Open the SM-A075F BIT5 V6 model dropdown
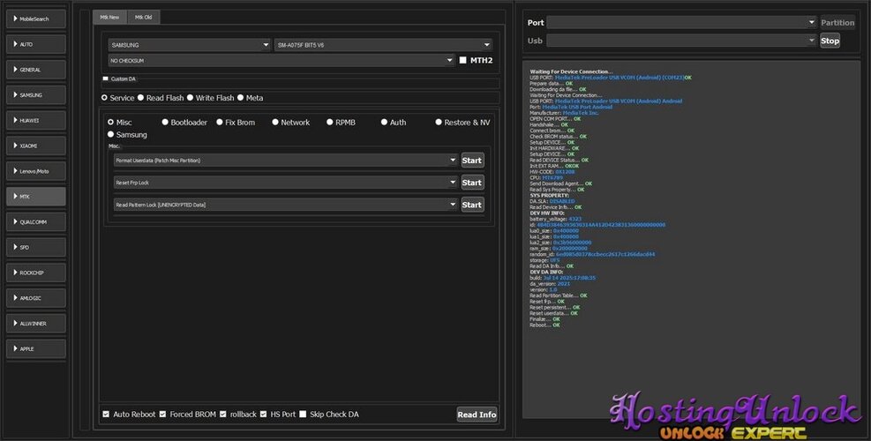 (x=383, y=45)
